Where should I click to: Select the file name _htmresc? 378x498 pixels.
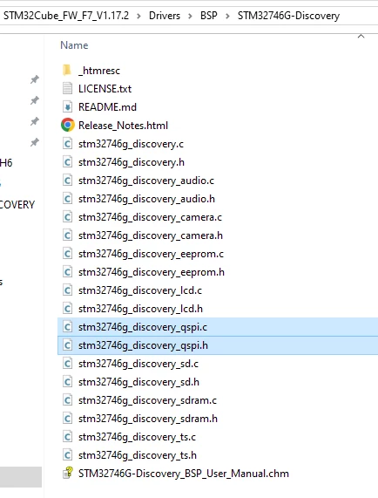[x=99, y=71]
